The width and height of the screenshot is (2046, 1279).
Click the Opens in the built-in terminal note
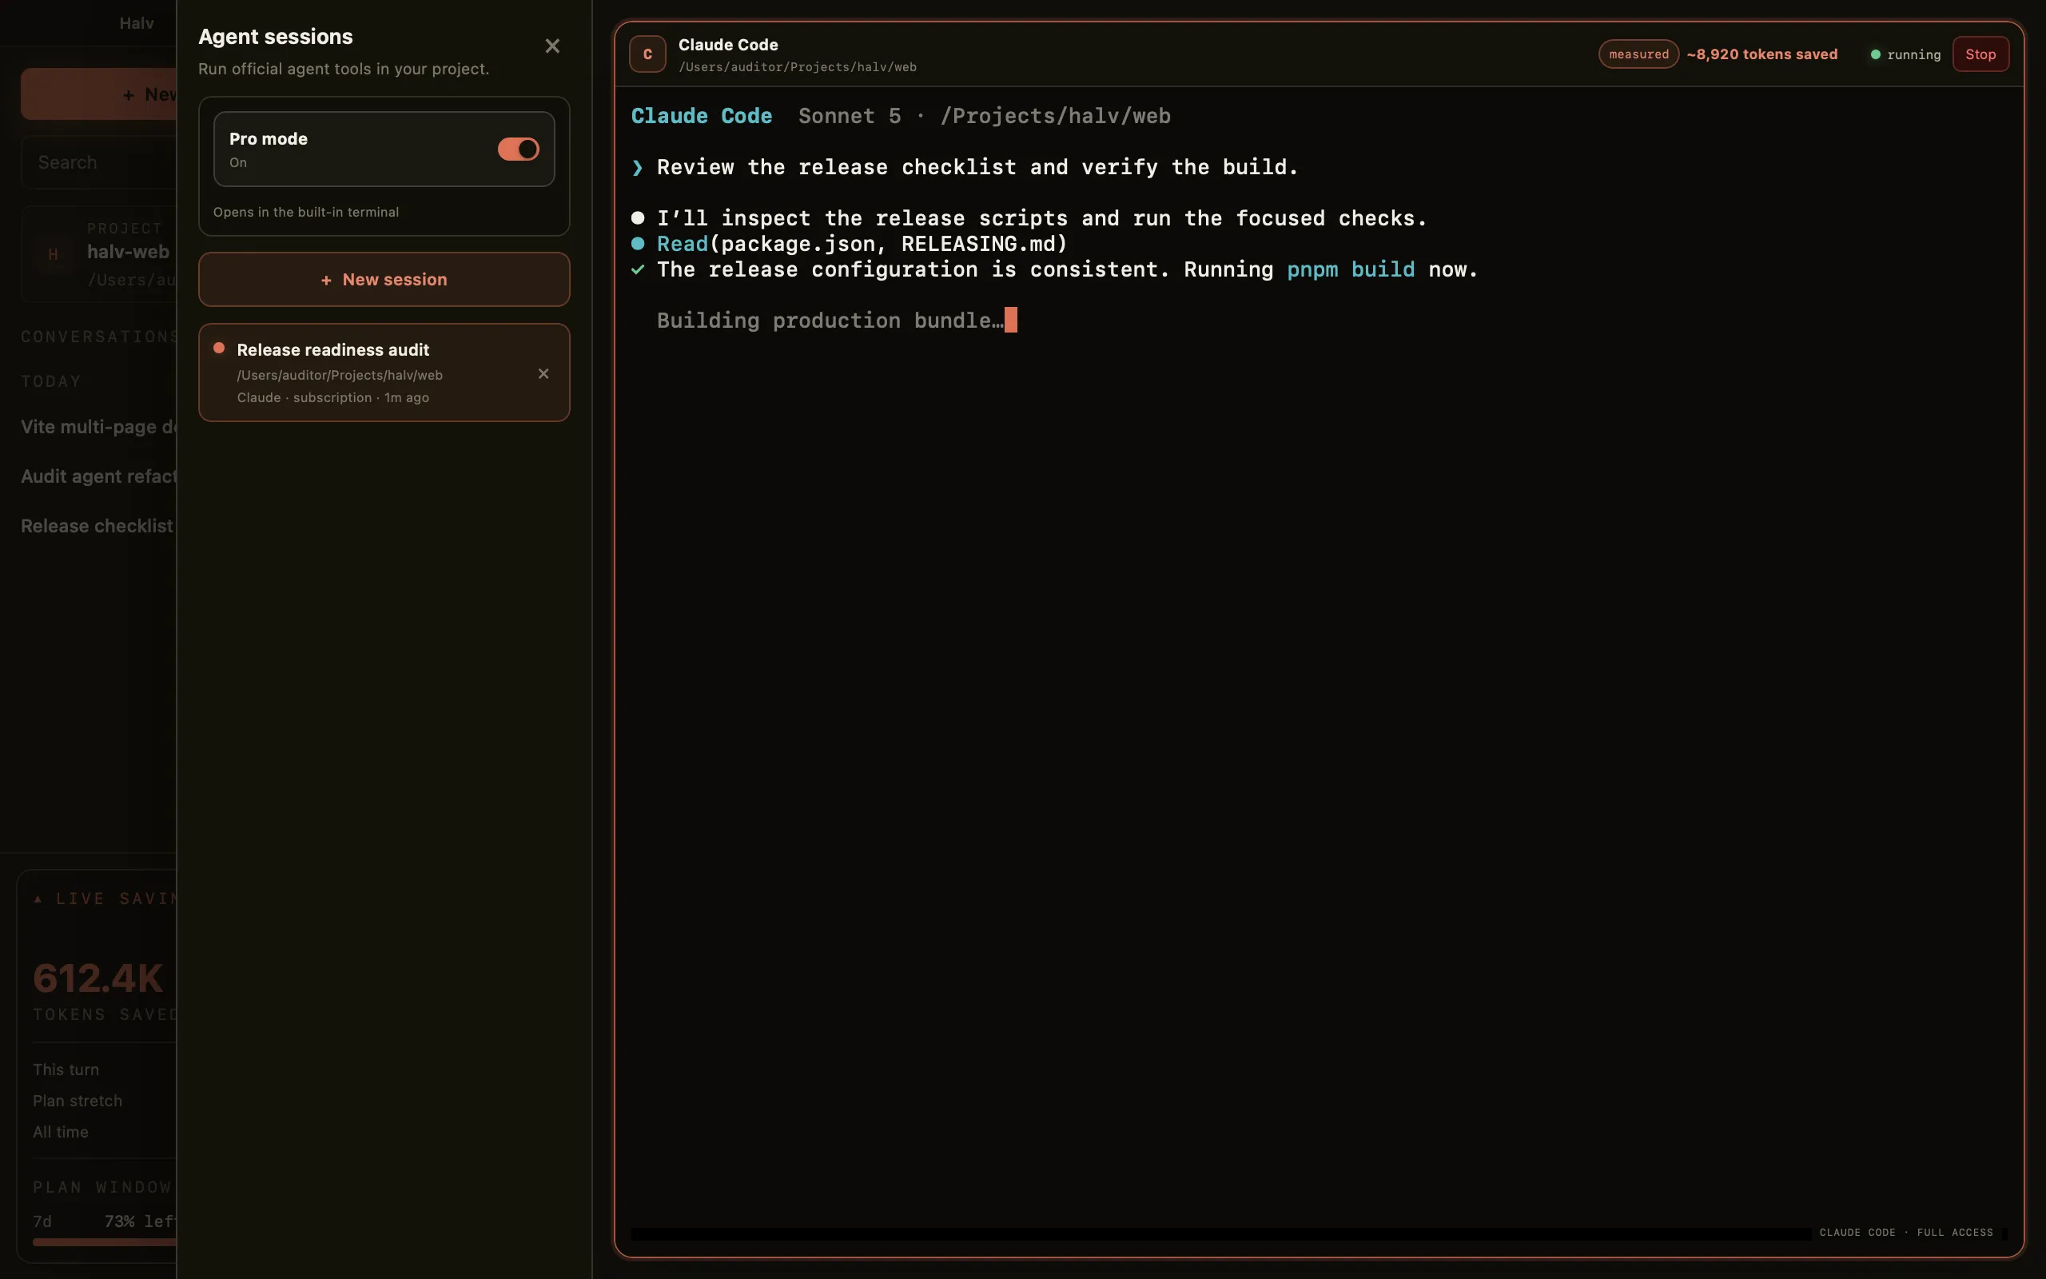coord(306,213)
